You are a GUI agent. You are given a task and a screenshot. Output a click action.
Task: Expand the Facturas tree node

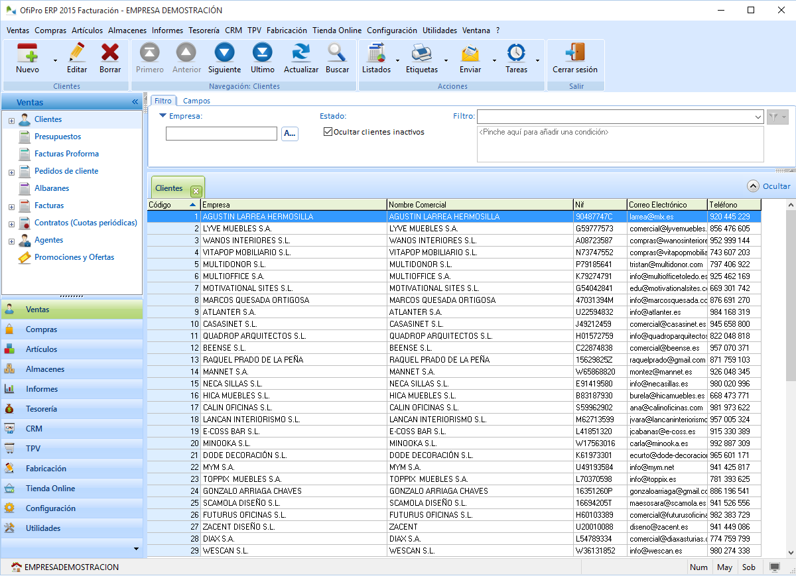11,207
